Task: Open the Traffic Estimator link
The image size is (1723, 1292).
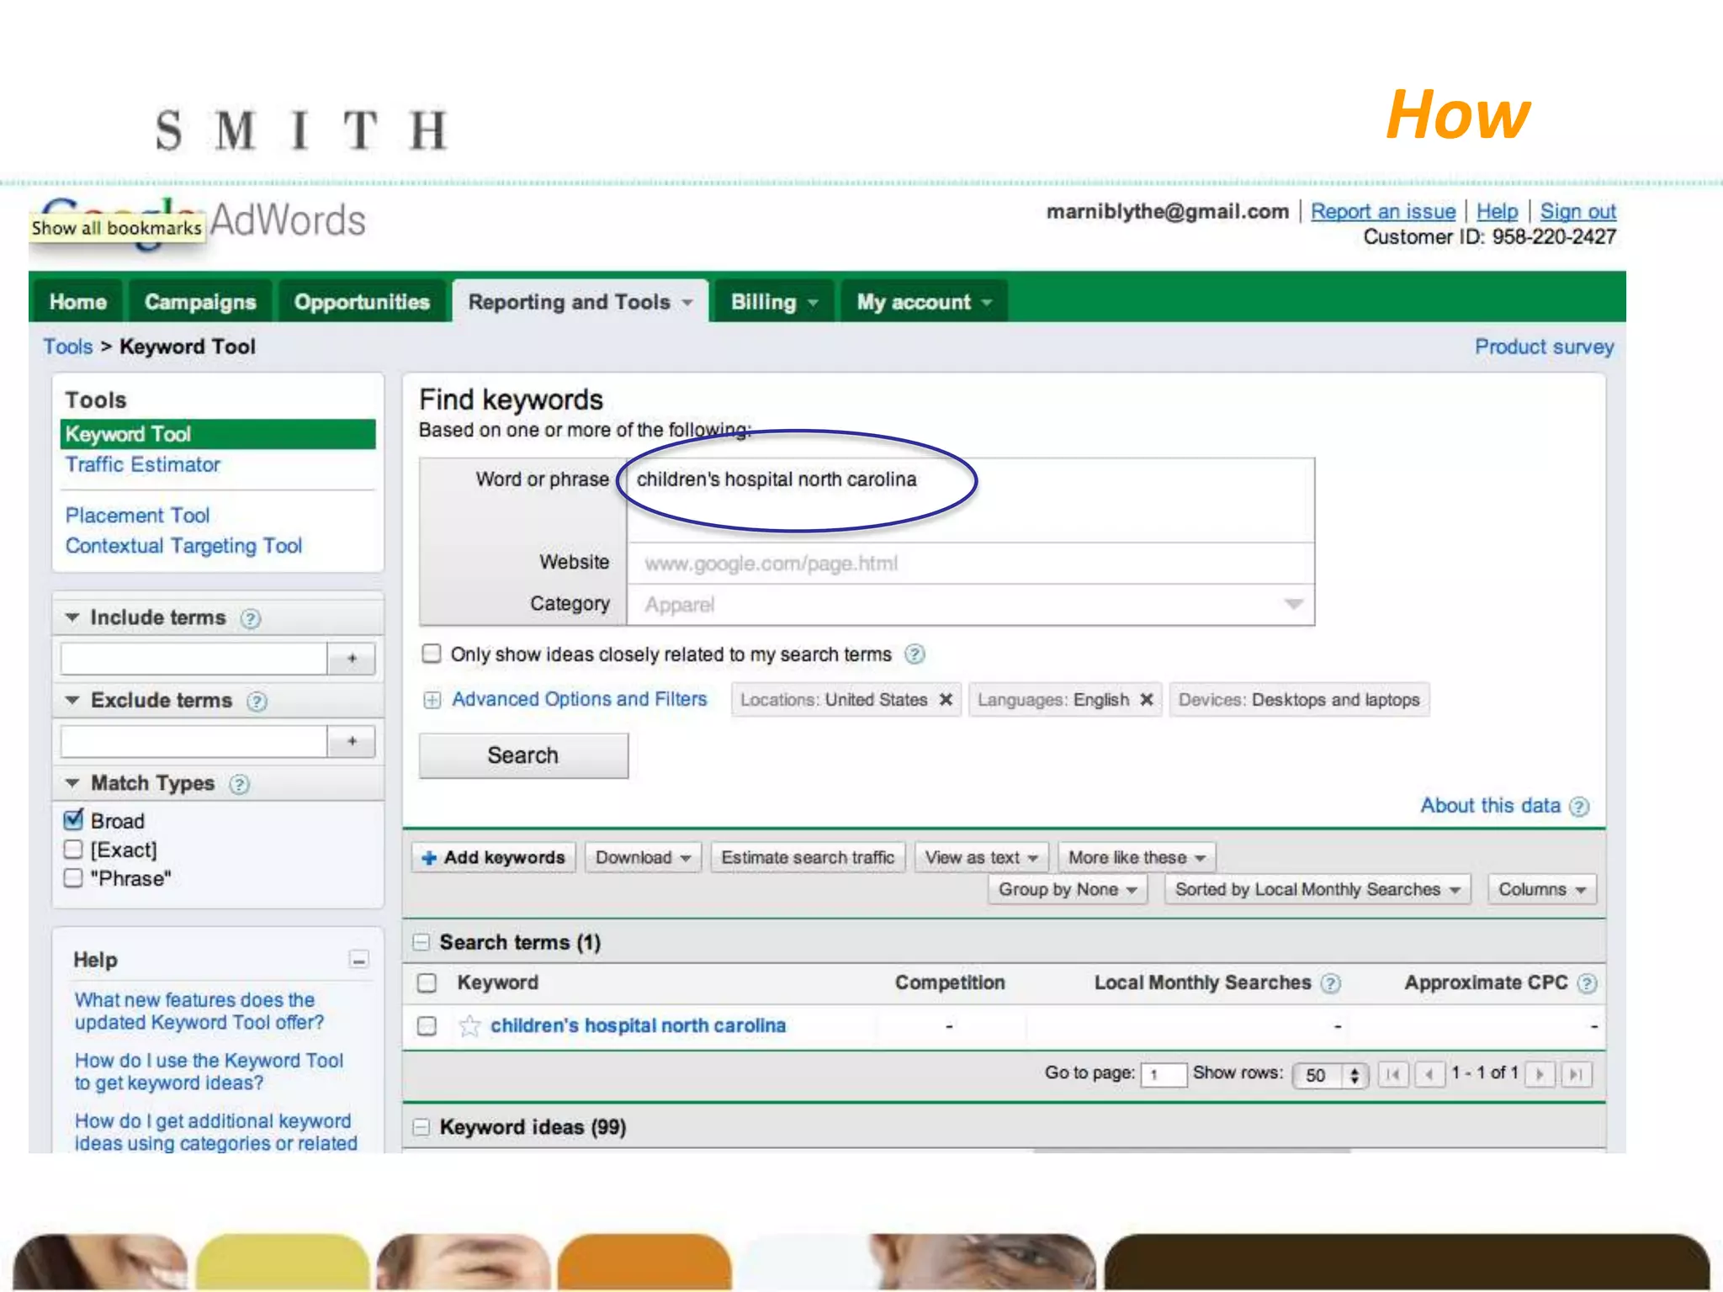Action: pyautogui.click(x=143, y=464)
